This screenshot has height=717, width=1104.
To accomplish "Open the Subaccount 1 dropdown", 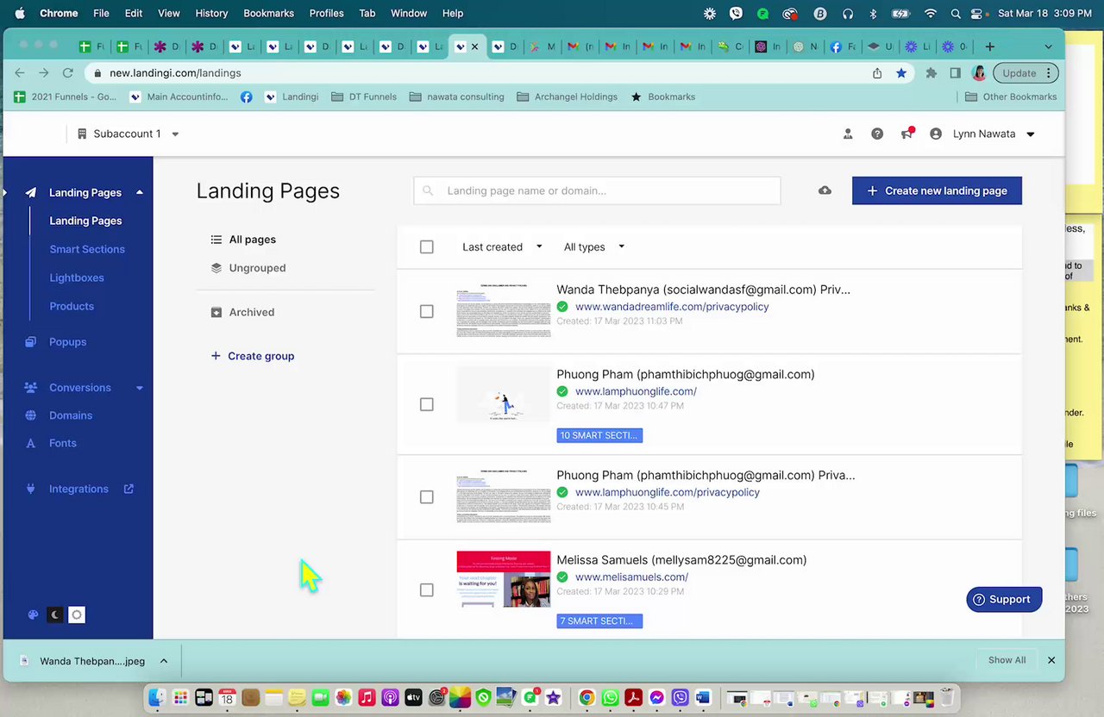I will (x=128, y=134).
